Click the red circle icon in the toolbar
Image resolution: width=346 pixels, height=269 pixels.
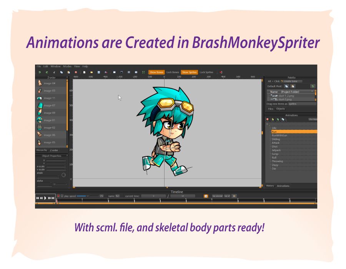pyautogui.click(x=76, y=72)
